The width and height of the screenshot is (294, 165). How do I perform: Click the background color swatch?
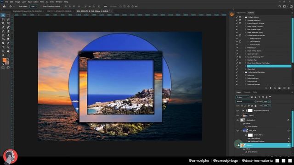[7, 63]
